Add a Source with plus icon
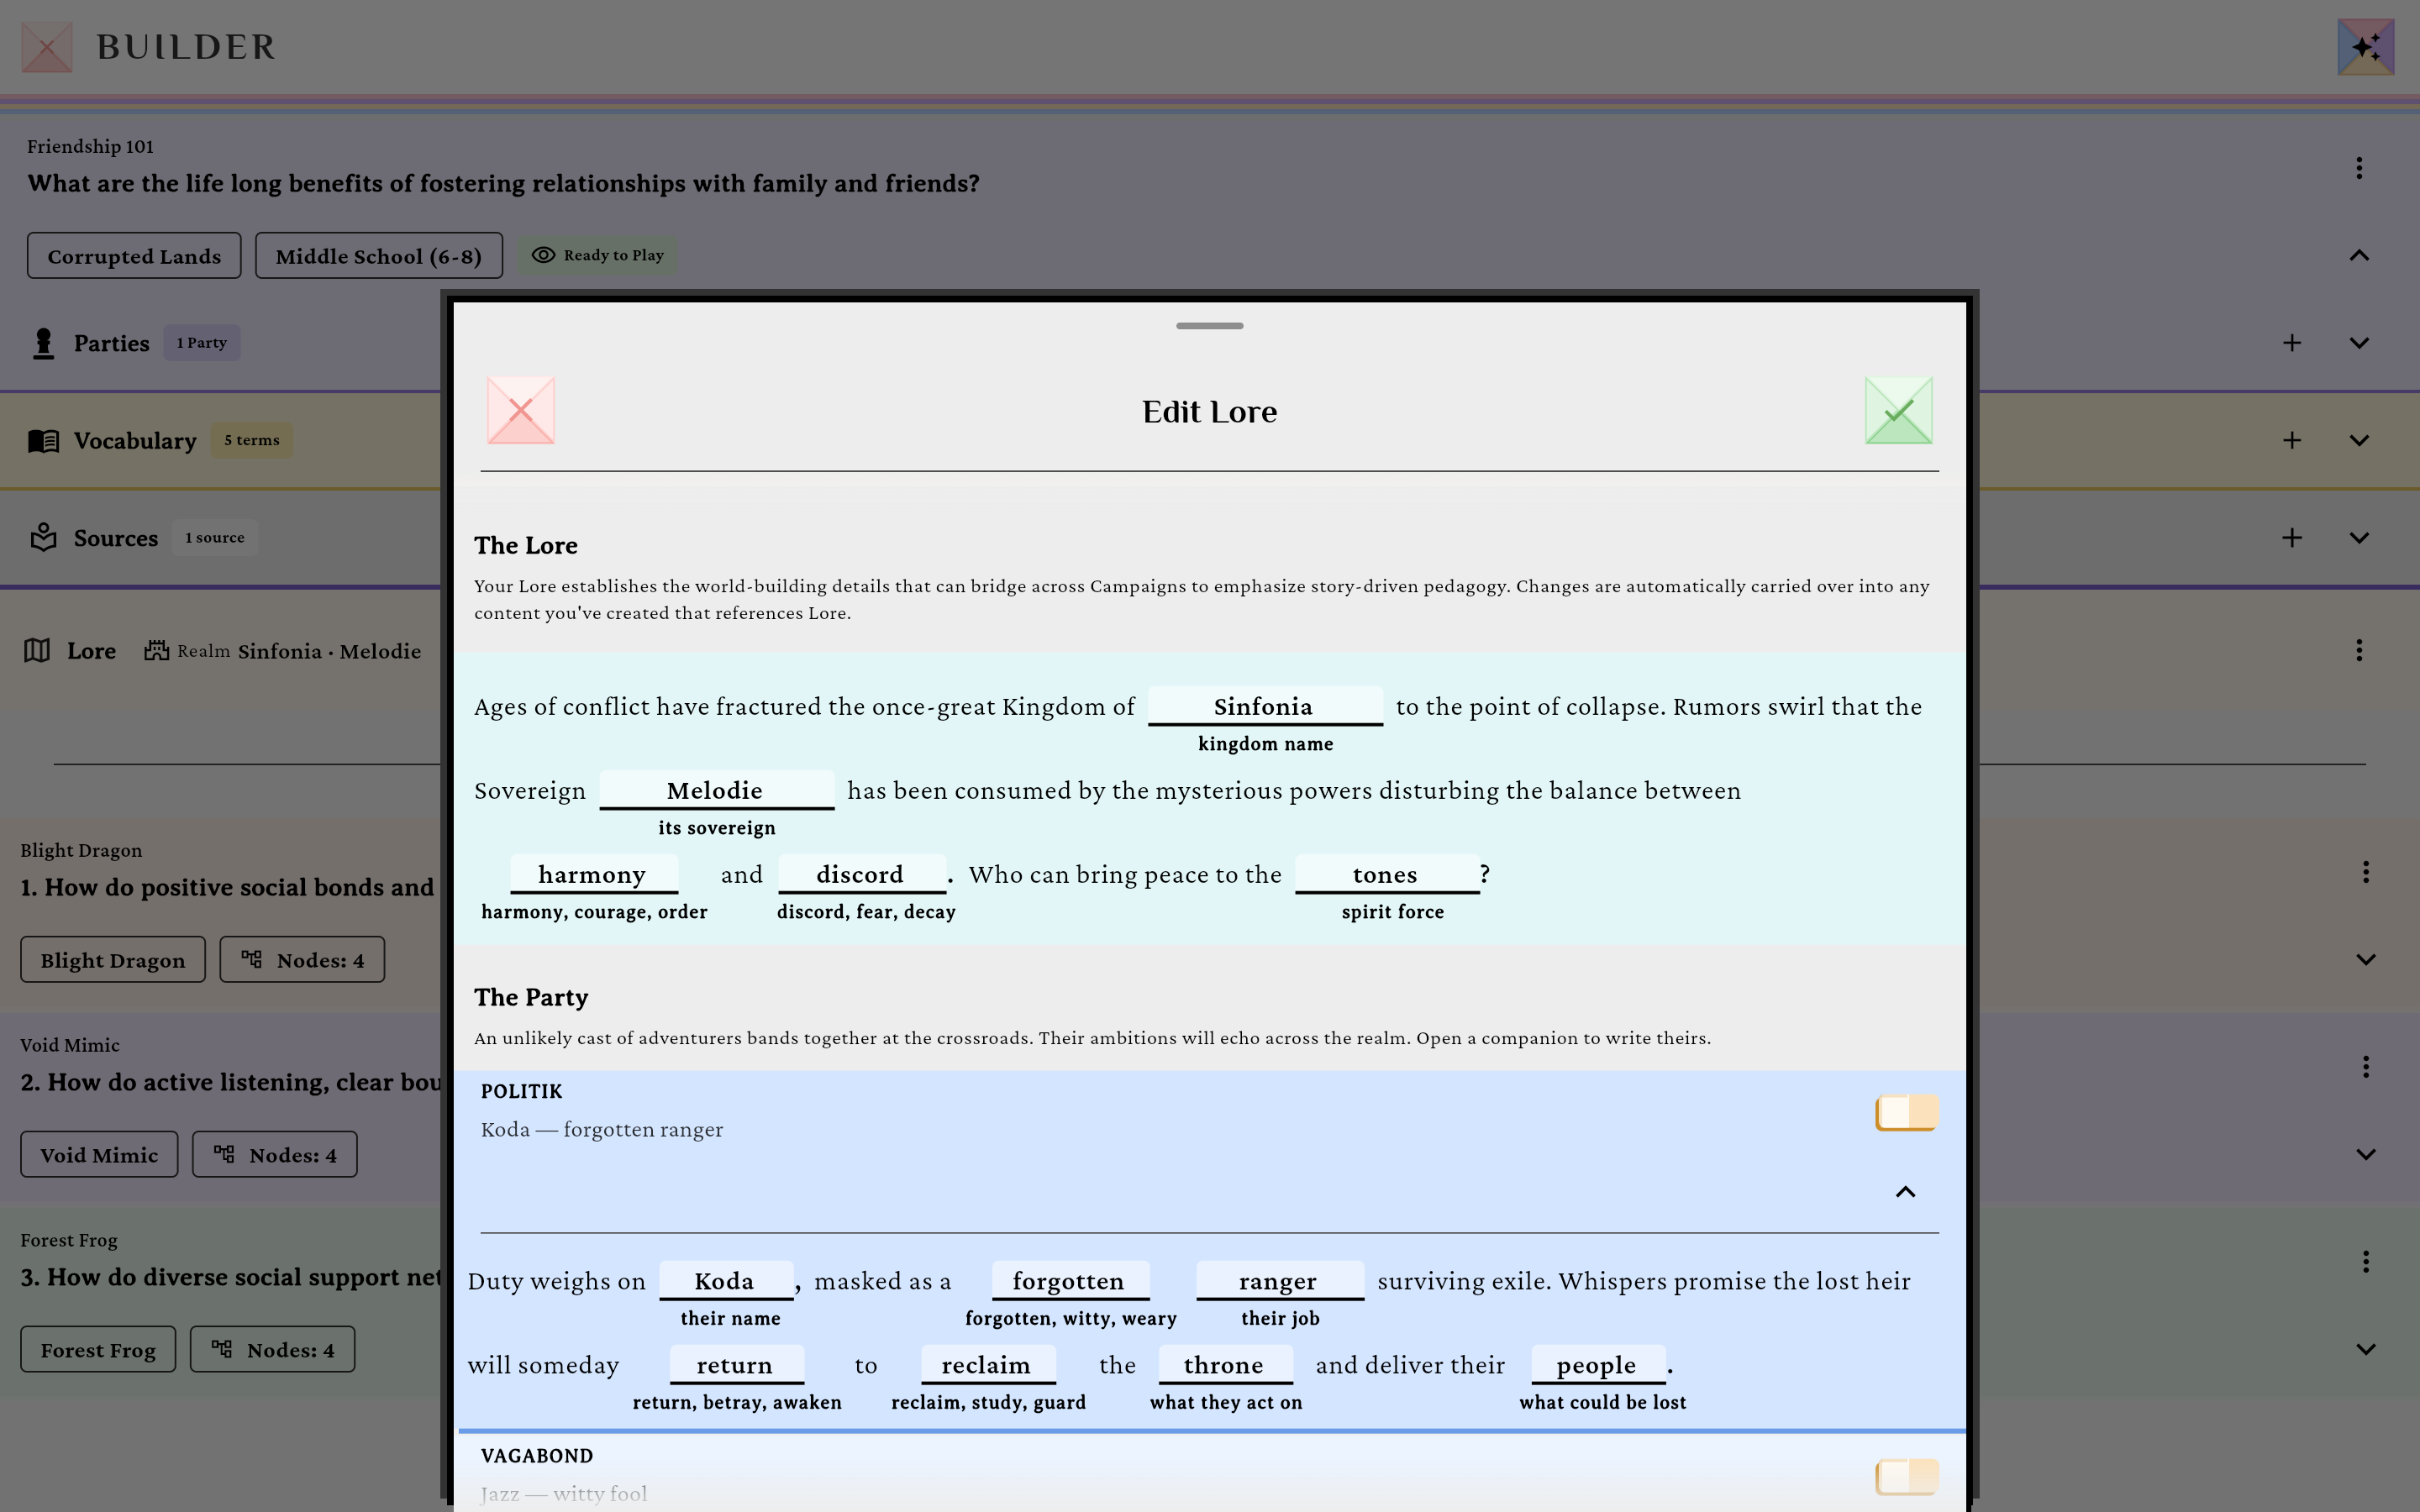 click(2292, 538)
